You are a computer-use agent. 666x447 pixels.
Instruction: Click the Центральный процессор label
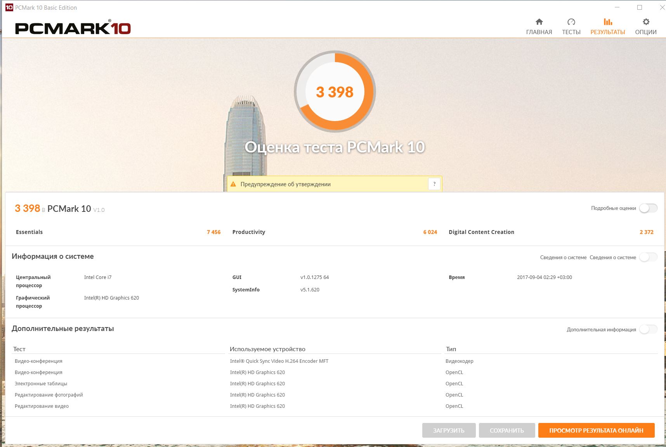click(33, 281)
